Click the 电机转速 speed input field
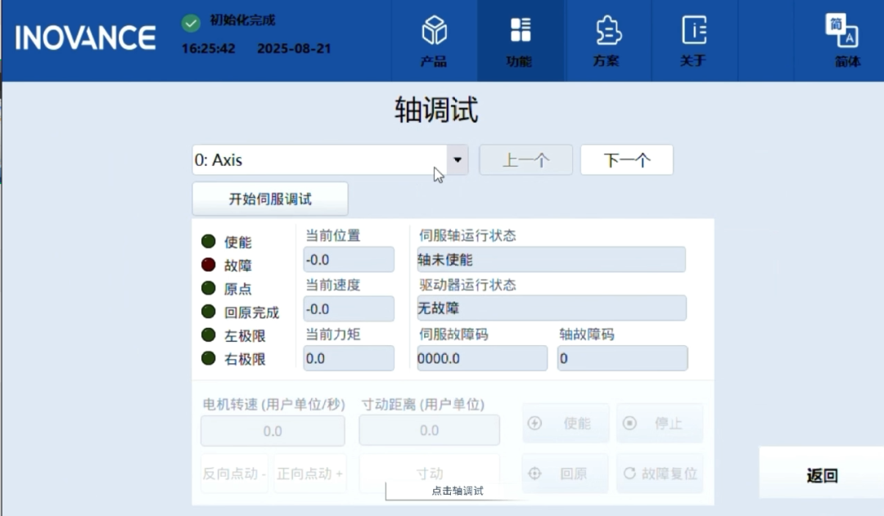The height and width of the screenshot is (516, 884). (273, 431)
